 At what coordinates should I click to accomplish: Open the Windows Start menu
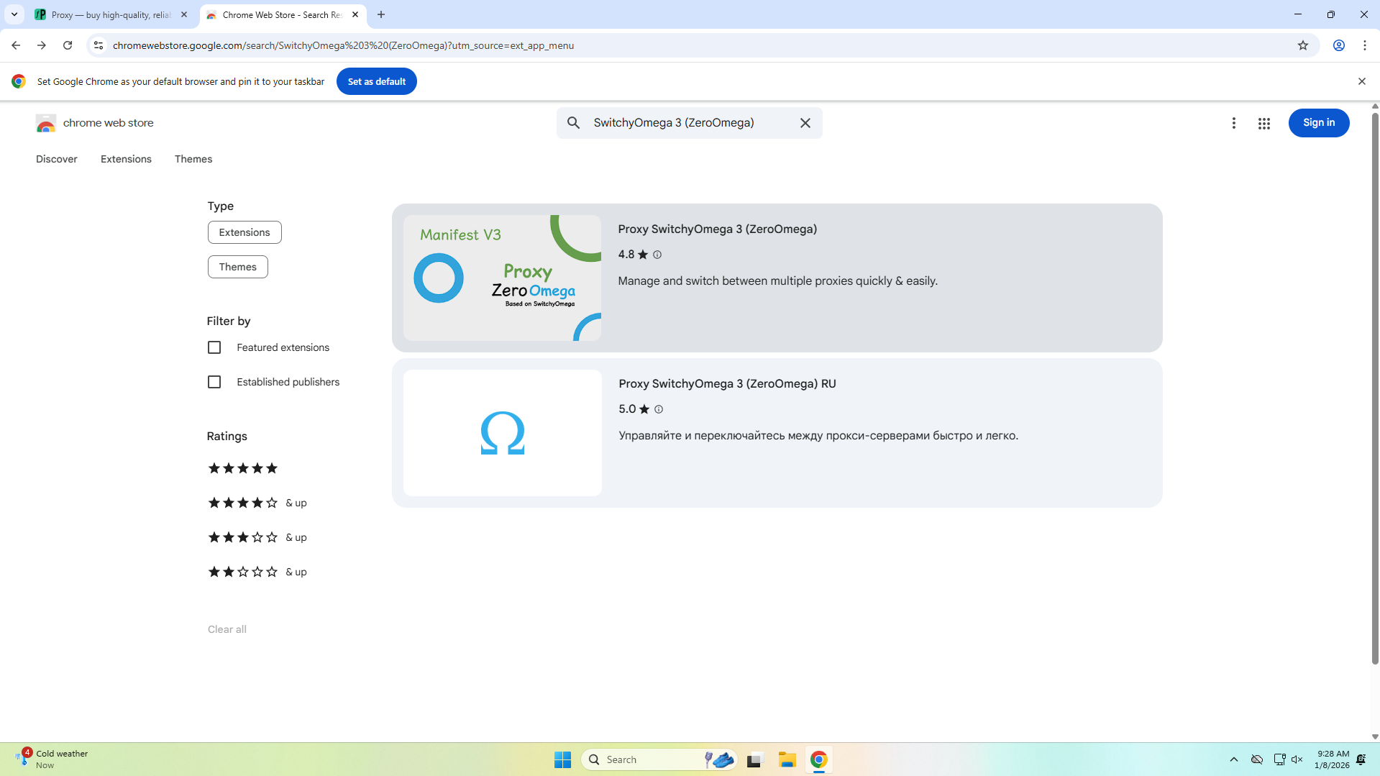click(x=562, y=759)
